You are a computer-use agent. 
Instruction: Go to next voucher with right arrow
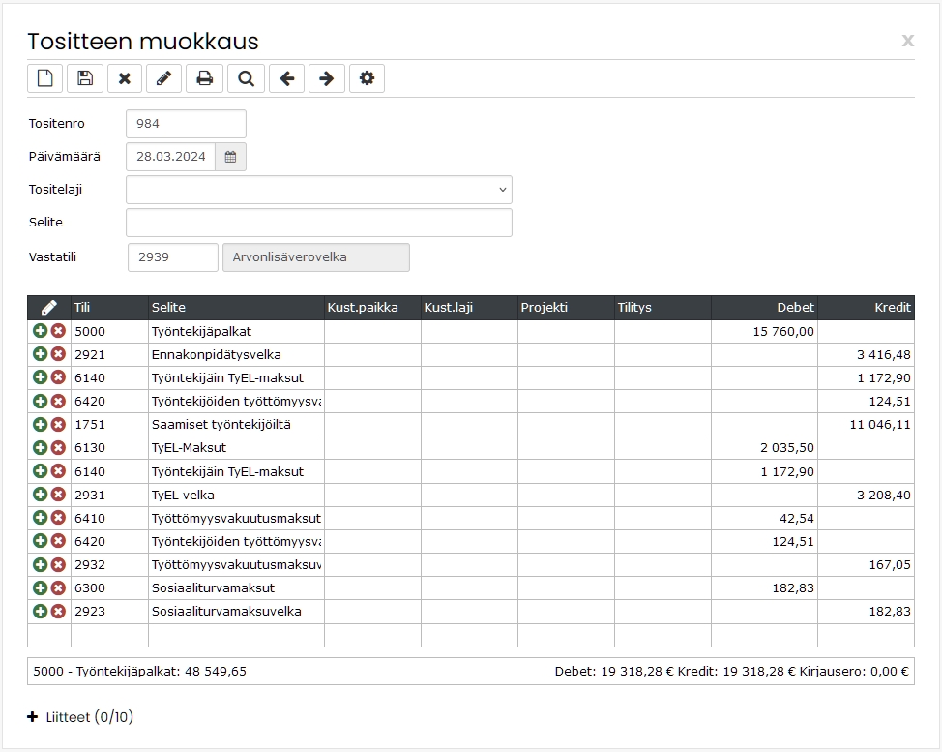click(x=326, y=78)
